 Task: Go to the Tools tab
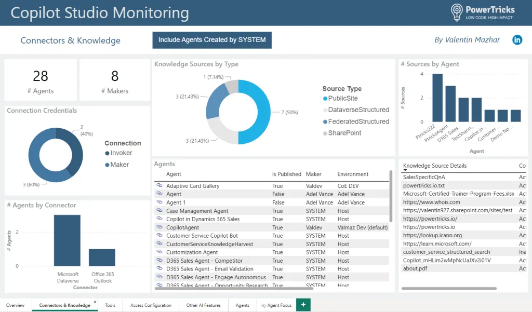click(x=110, y=305)
